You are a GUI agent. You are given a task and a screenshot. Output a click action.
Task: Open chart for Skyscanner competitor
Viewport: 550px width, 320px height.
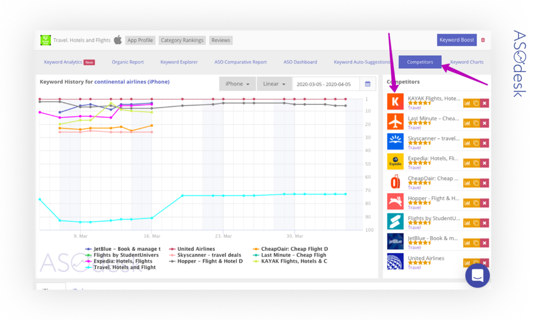pyautogui.click(x=467, y=143)
